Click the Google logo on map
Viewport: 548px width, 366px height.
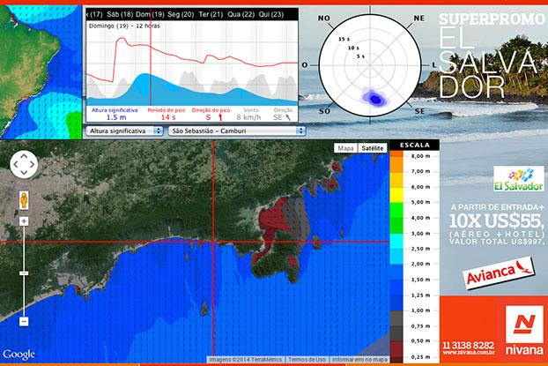pos(19,355)
